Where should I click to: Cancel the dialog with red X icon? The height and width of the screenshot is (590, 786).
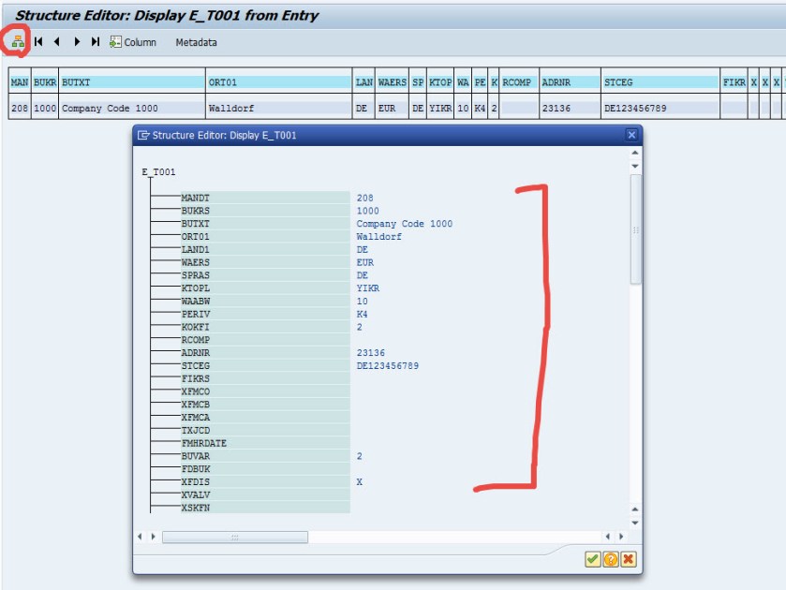pos(628,559)
